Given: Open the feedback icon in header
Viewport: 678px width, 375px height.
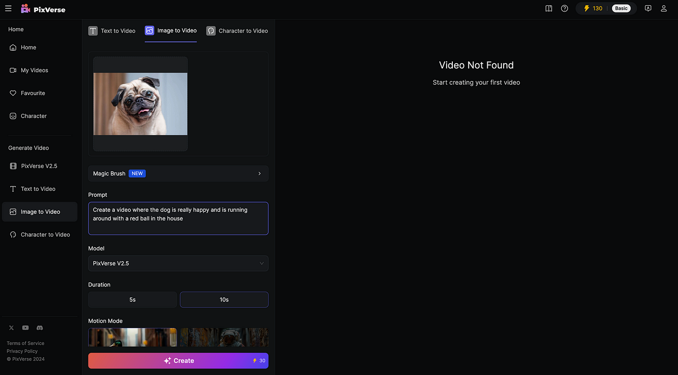Looking at the screenshot, I should 648,8.
